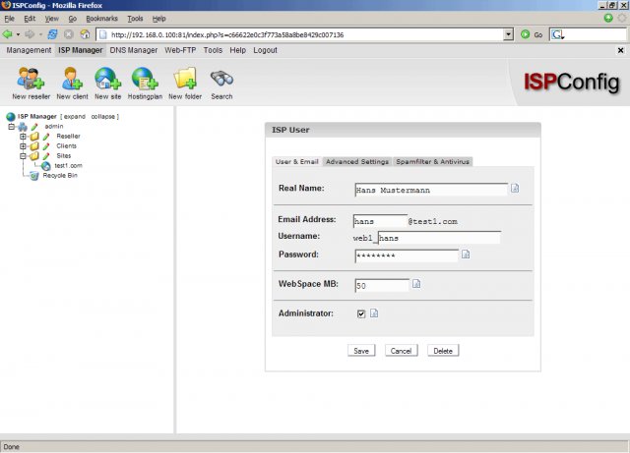Click the Username input field
The width and height of the screenshot is (630, 453).
[440, 238]
